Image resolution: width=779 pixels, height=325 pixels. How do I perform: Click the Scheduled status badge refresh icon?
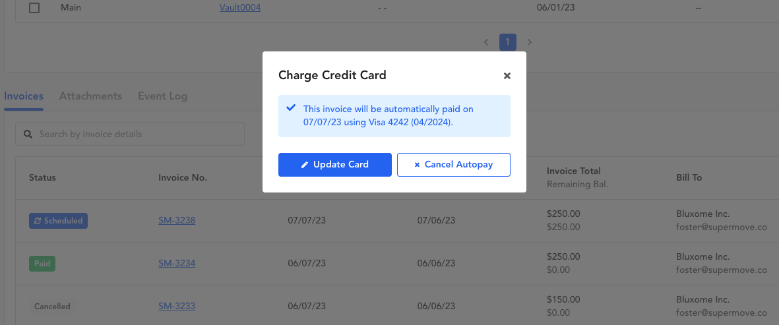[x=38, y=221]
